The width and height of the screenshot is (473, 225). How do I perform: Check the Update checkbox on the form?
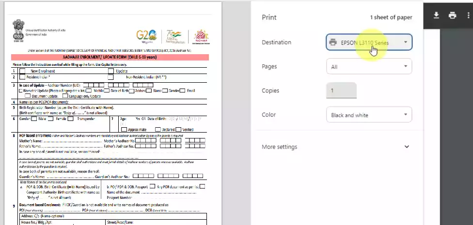[x=111, y=71]
